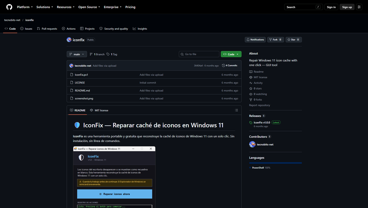Click the green release tag icon
This screenshot has width=368, height=208.
point(250,123)
